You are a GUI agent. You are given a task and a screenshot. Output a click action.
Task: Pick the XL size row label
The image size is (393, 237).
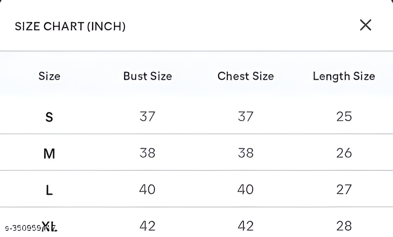(x=50, y=226)
